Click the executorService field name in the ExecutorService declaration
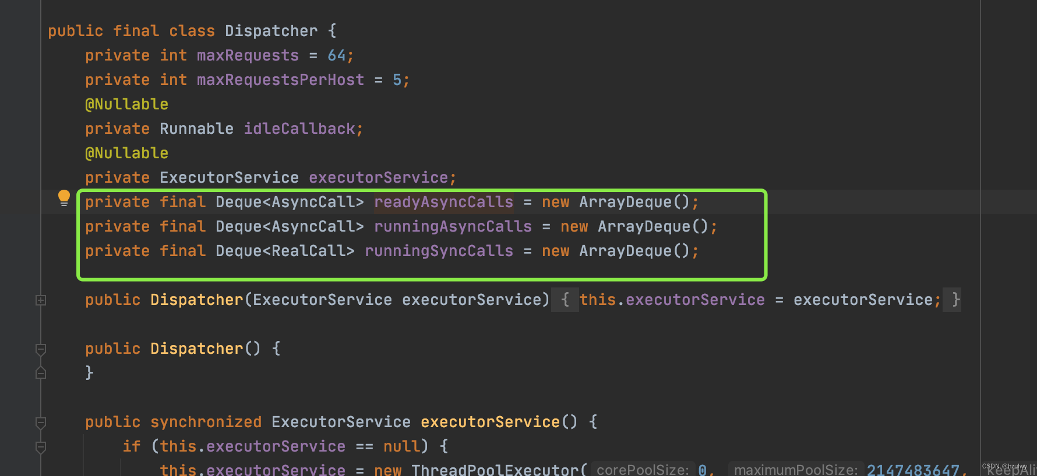This screenshot has width=1037, height=476. click(x=378, y=177)
